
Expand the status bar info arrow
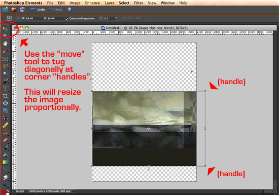(74, 191)
